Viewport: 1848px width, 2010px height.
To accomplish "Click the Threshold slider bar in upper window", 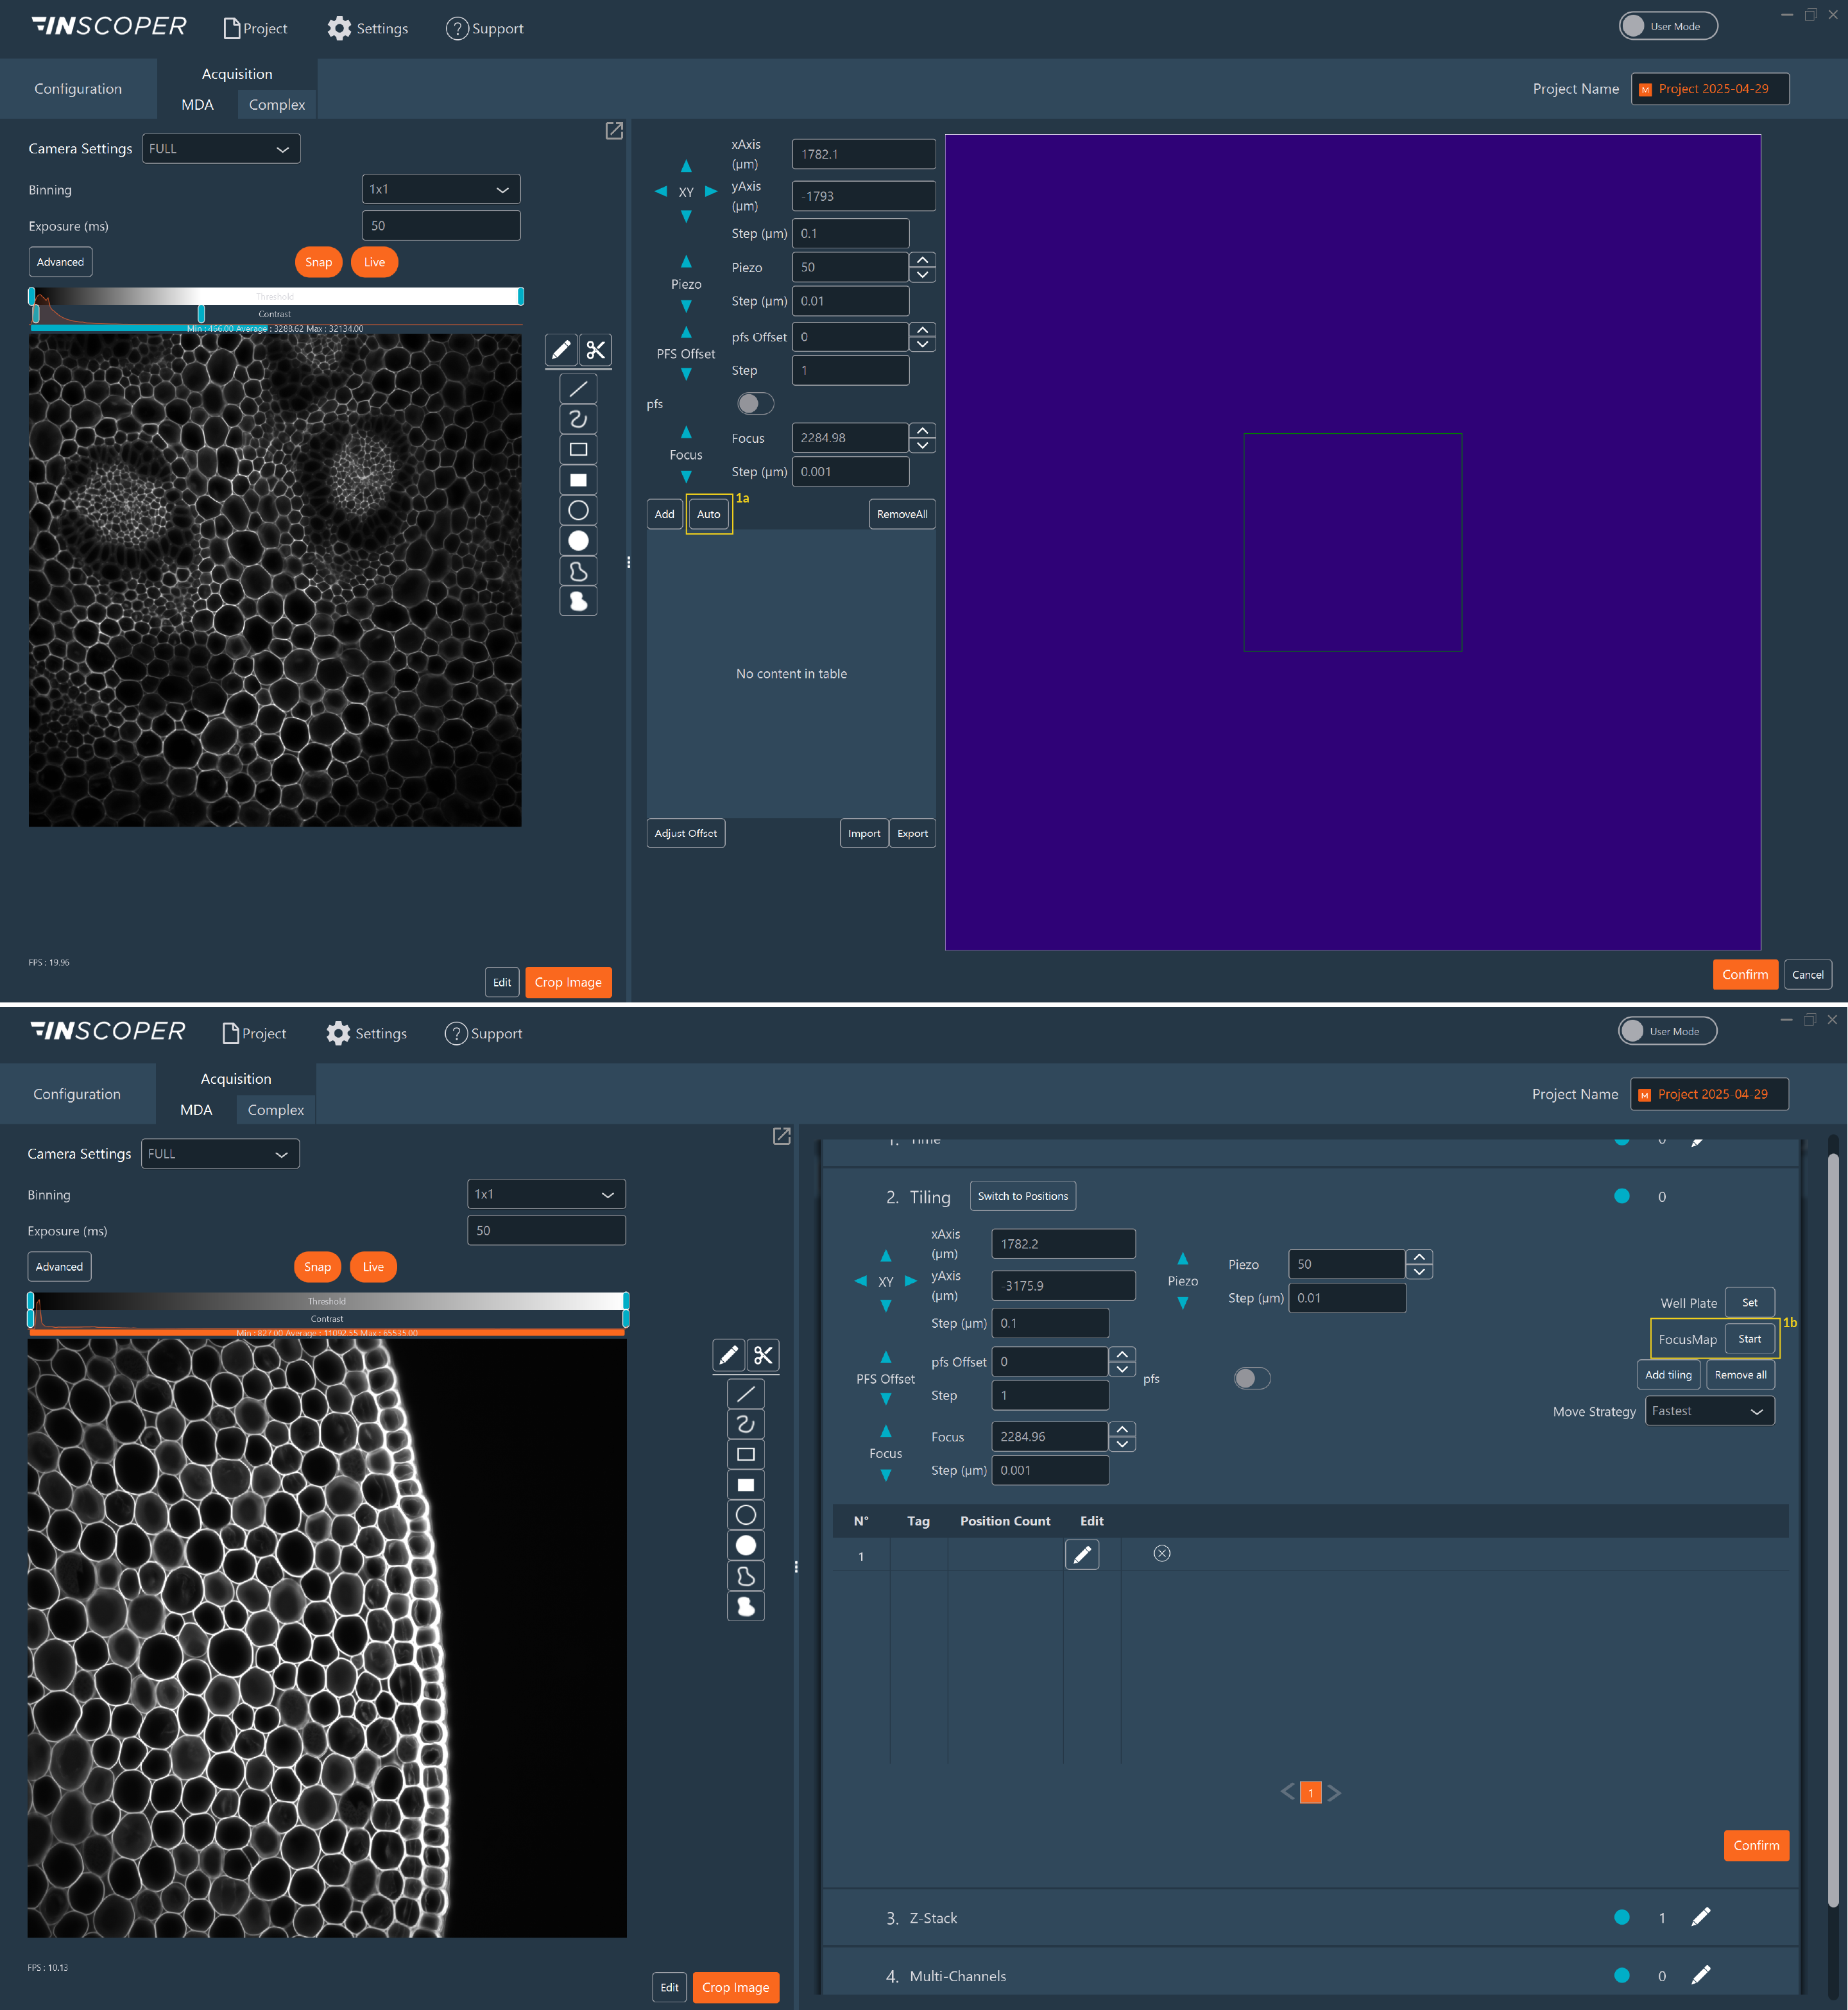I will pyautogui.click(x=275, y=296).
